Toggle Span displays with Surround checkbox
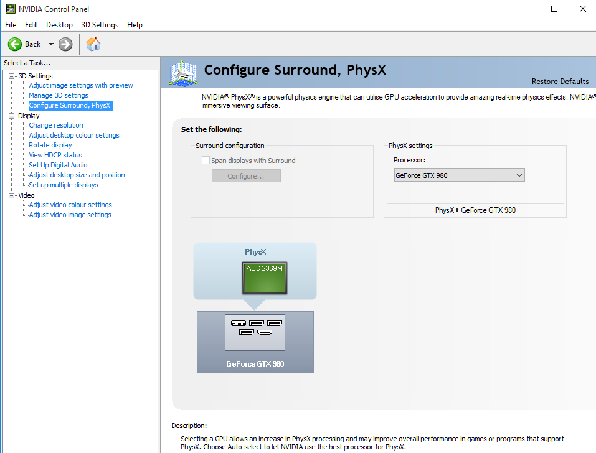 (x=206, y=161)
